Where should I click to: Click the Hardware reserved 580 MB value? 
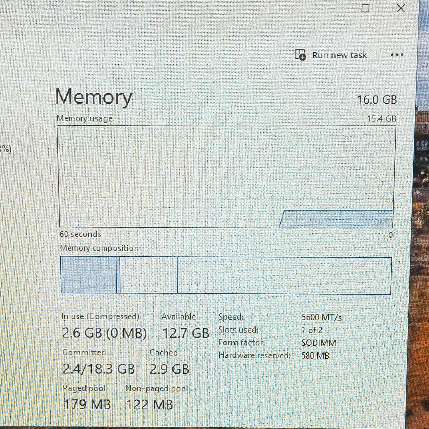[315, 355]
